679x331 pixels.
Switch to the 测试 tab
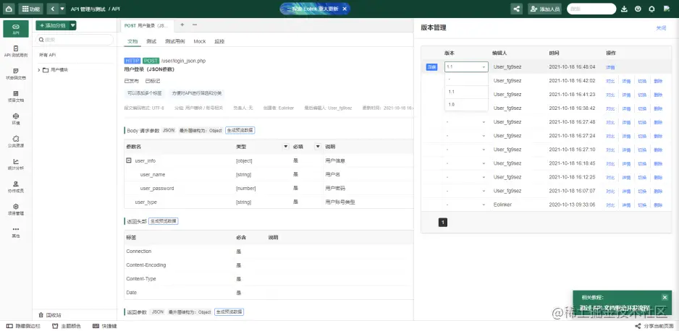151,41
